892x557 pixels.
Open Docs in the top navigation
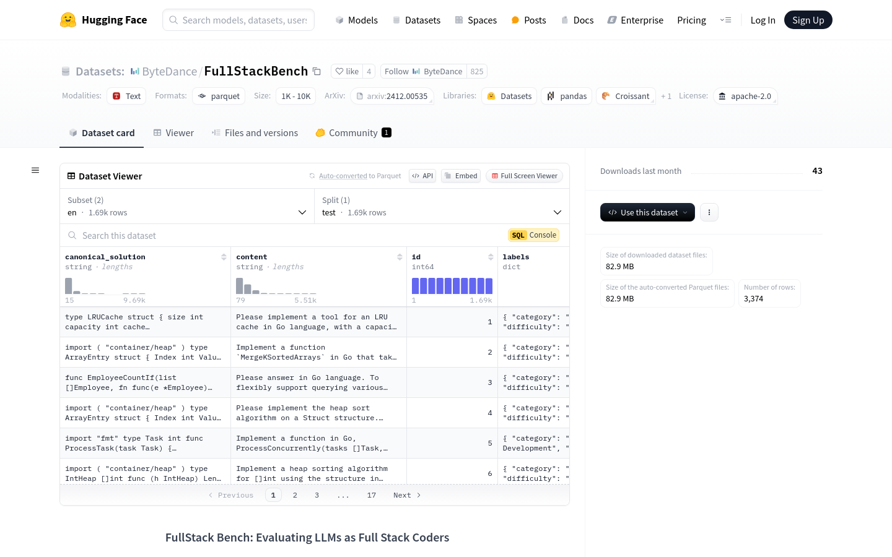click(577, 20)
